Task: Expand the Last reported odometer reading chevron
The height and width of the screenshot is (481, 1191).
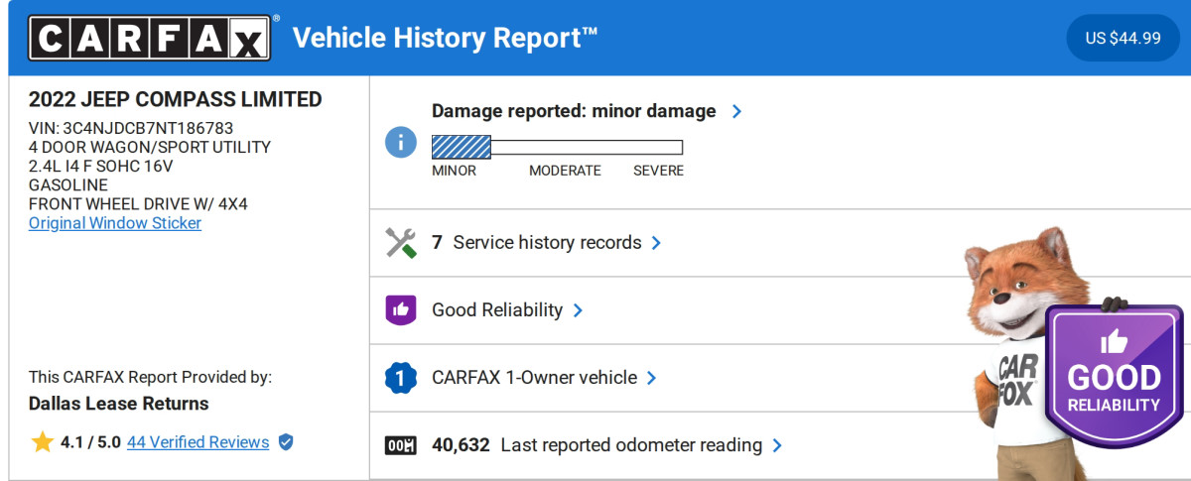Action: [x=777, y=445]
